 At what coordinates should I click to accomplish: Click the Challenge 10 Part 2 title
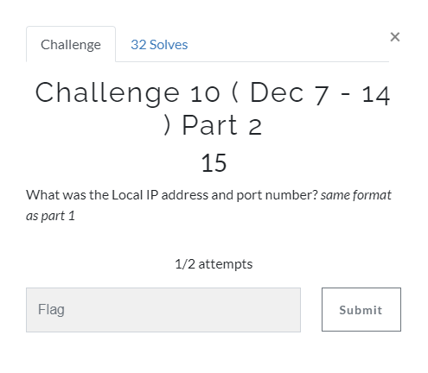point(213,108)
